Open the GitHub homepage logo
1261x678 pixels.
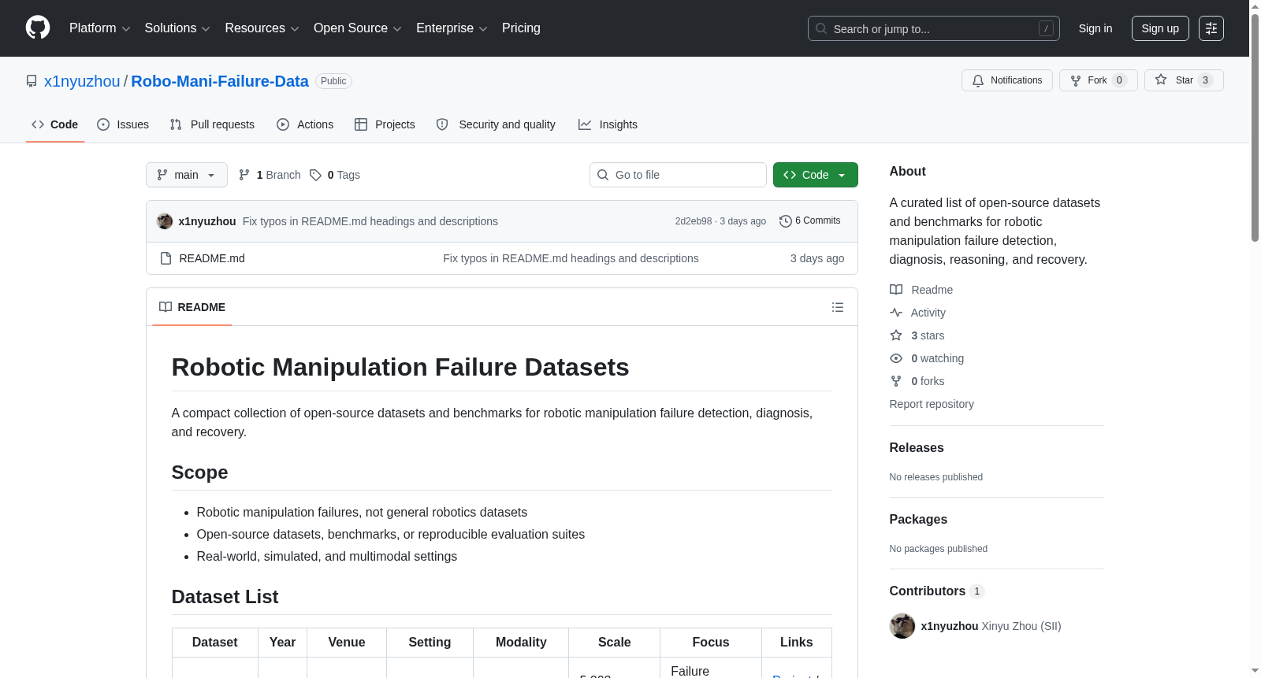(38, 28)
